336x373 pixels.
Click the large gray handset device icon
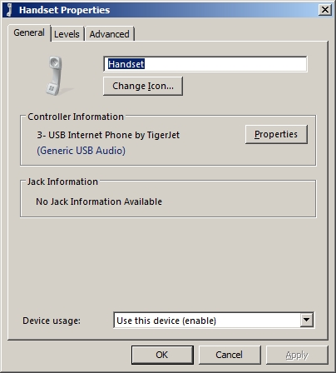click(57, 76)
